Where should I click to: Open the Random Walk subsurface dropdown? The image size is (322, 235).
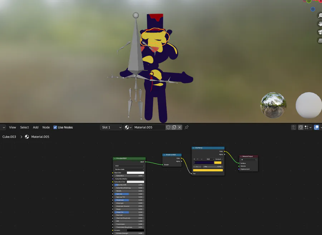coord(129,169)
